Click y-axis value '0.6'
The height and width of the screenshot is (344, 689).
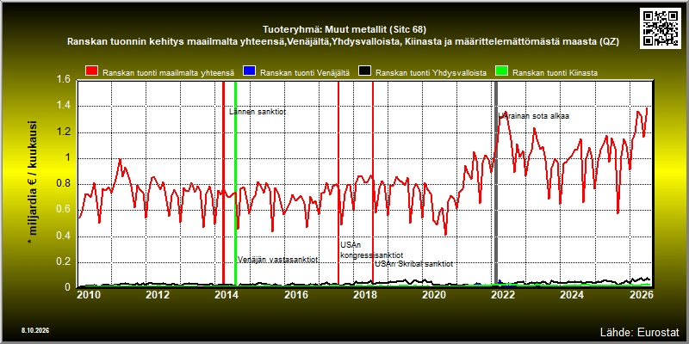(64, 210)
